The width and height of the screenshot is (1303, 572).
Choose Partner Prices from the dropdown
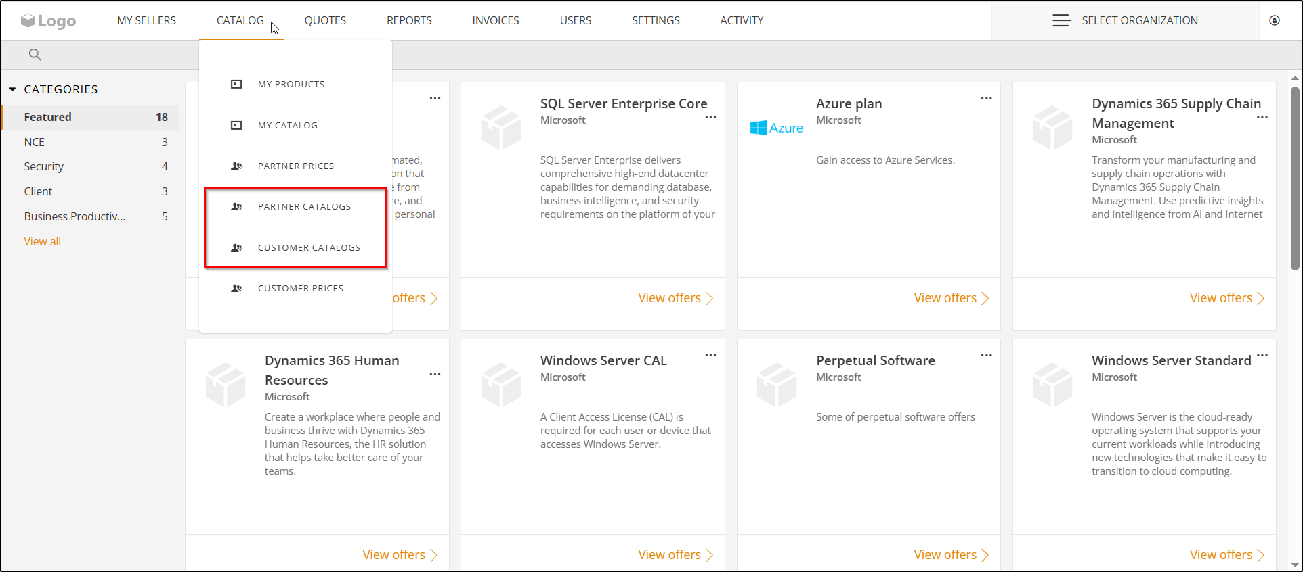point(295,166)
